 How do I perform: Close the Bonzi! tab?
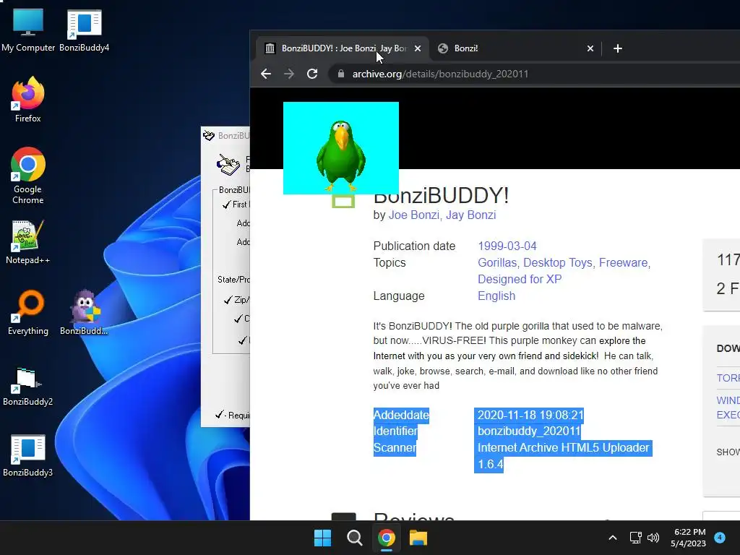[590, 48]
